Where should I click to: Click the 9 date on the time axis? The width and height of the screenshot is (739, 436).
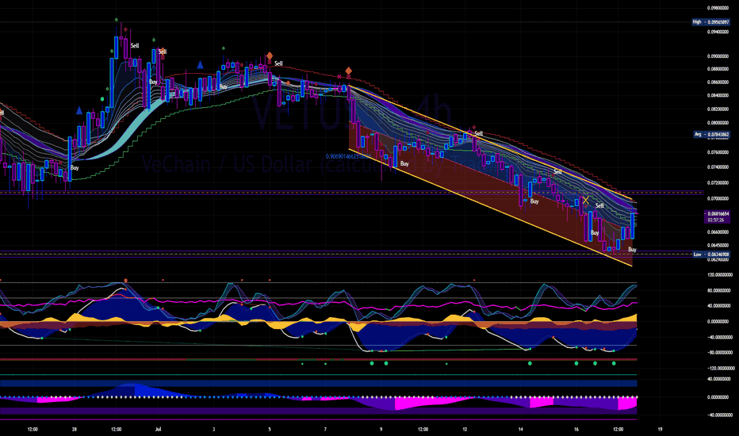pyautogui.click(x=381, y=430)
